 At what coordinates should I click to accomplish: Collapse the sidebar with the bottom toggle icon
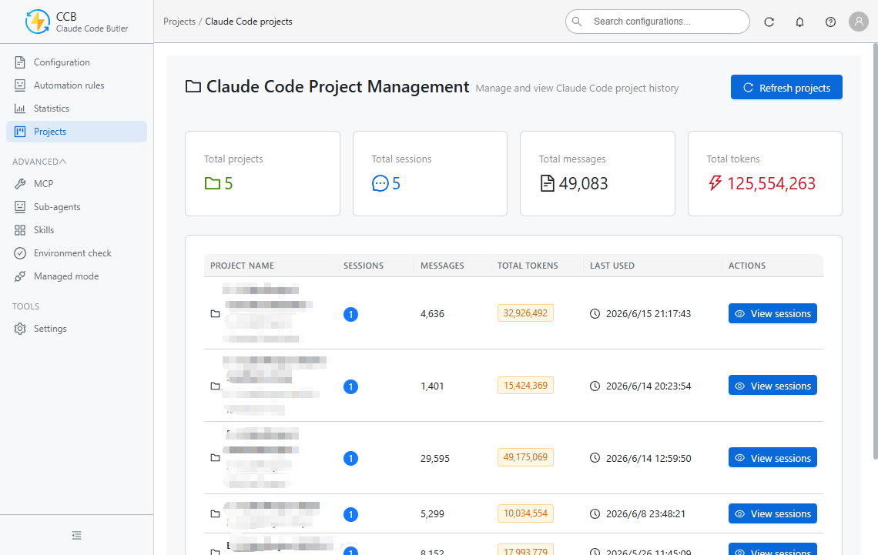(77, 536)
